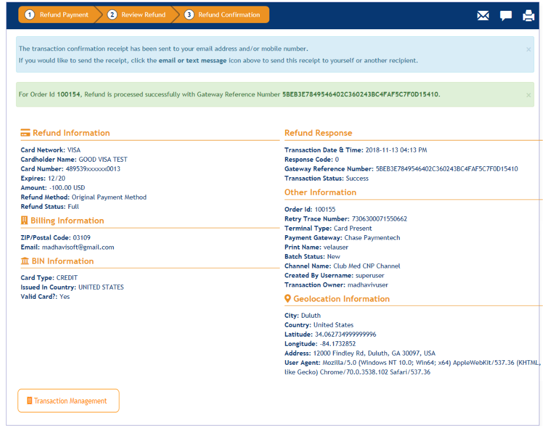Click the text message speech bubble icon
Screen dimensions: 548x433
(505, 15)
